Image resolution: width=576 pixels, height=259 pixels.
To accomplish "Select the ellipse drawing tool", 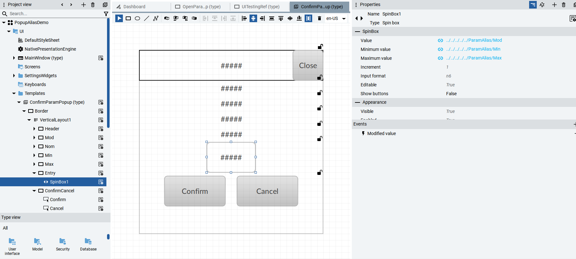I will [x=137, y=18].
